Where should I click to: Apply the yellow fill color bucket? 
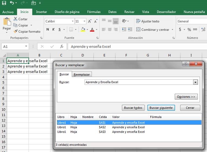coord(83,29)
